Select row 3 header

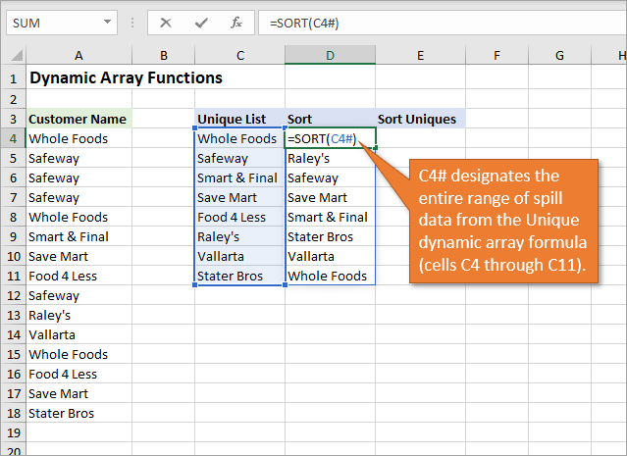tap(12, 119)
